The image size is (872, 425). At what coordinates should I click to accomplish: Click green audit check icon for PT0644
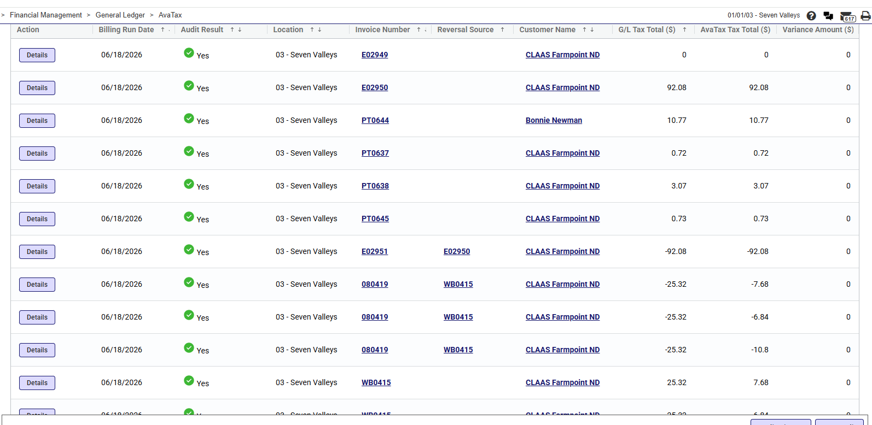point(189,118)
